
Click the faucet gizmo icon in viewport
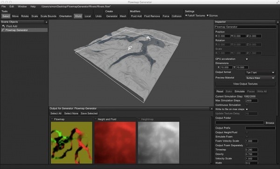(x=148, y=38)
